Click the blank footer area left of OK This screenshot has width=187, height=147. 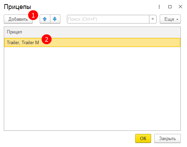point(69,138)
